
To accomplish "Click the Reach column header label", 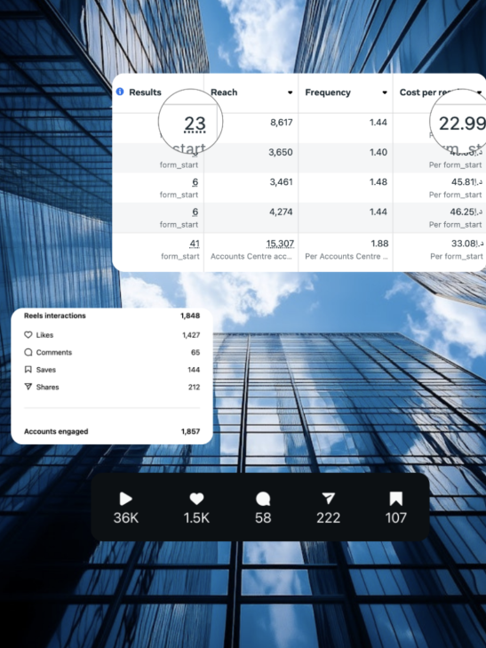I will click(224, 92).
